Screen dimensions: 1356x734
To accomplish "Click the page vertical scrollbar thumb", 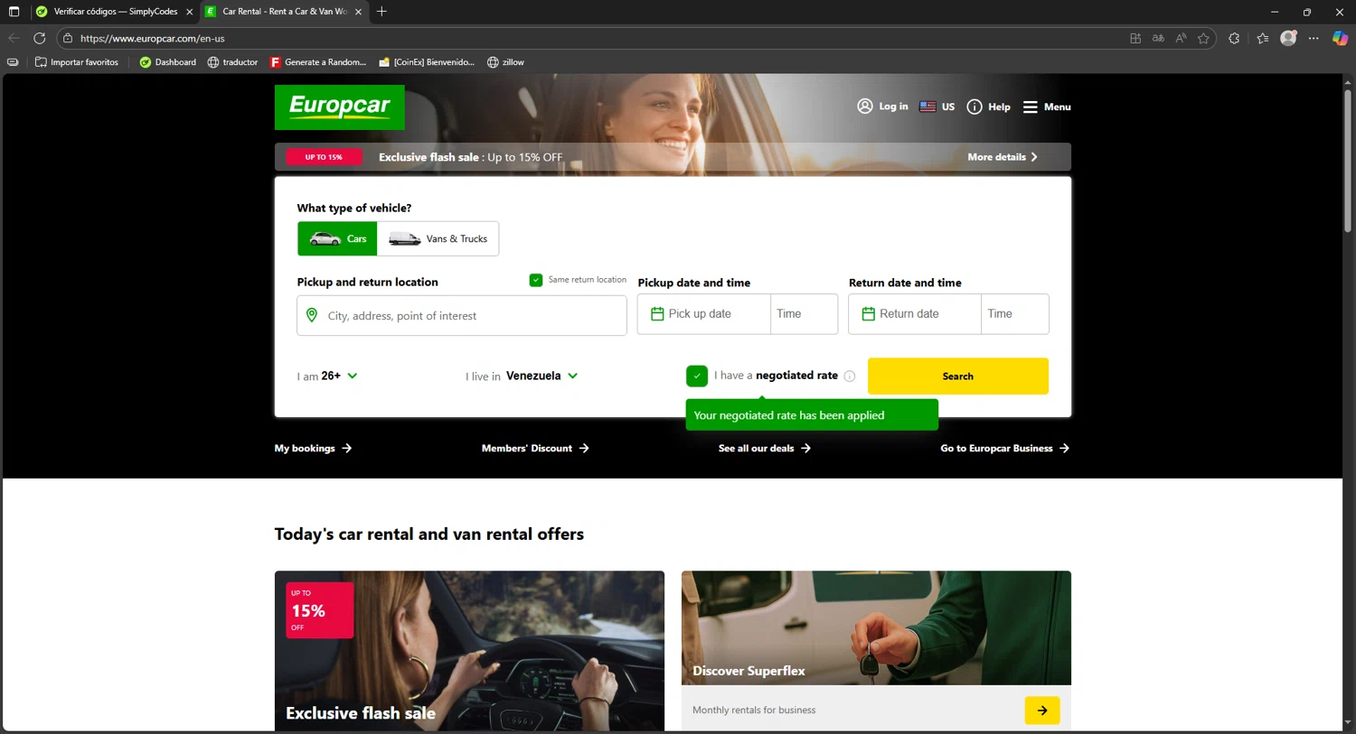I will coord(1348,161).
